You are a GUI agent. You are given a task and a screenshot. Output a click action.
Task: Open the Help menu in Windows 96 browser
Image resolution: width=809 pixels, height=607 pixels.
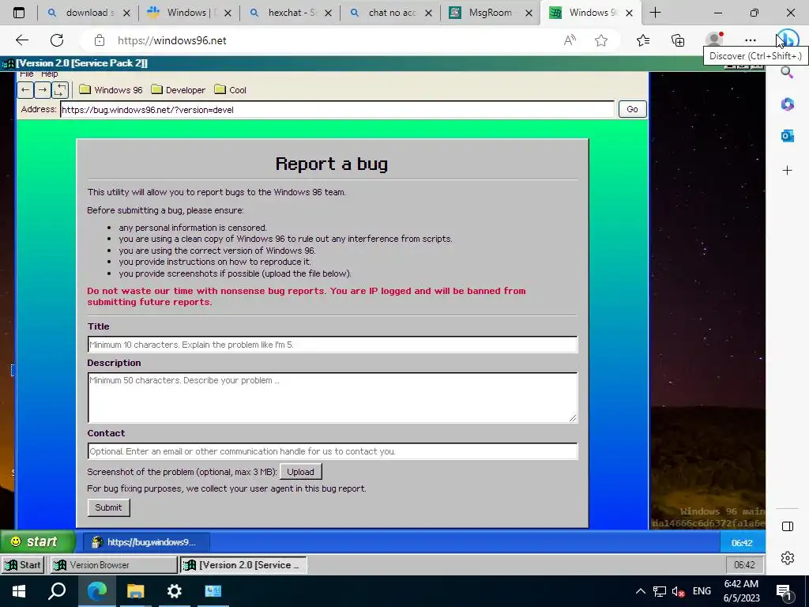click(x=50, y=74)
